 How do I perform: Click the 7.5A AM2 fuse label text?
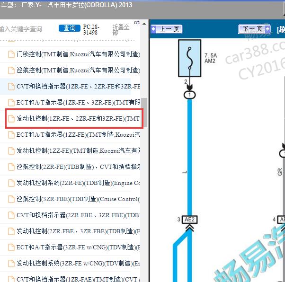coord(211,58)
